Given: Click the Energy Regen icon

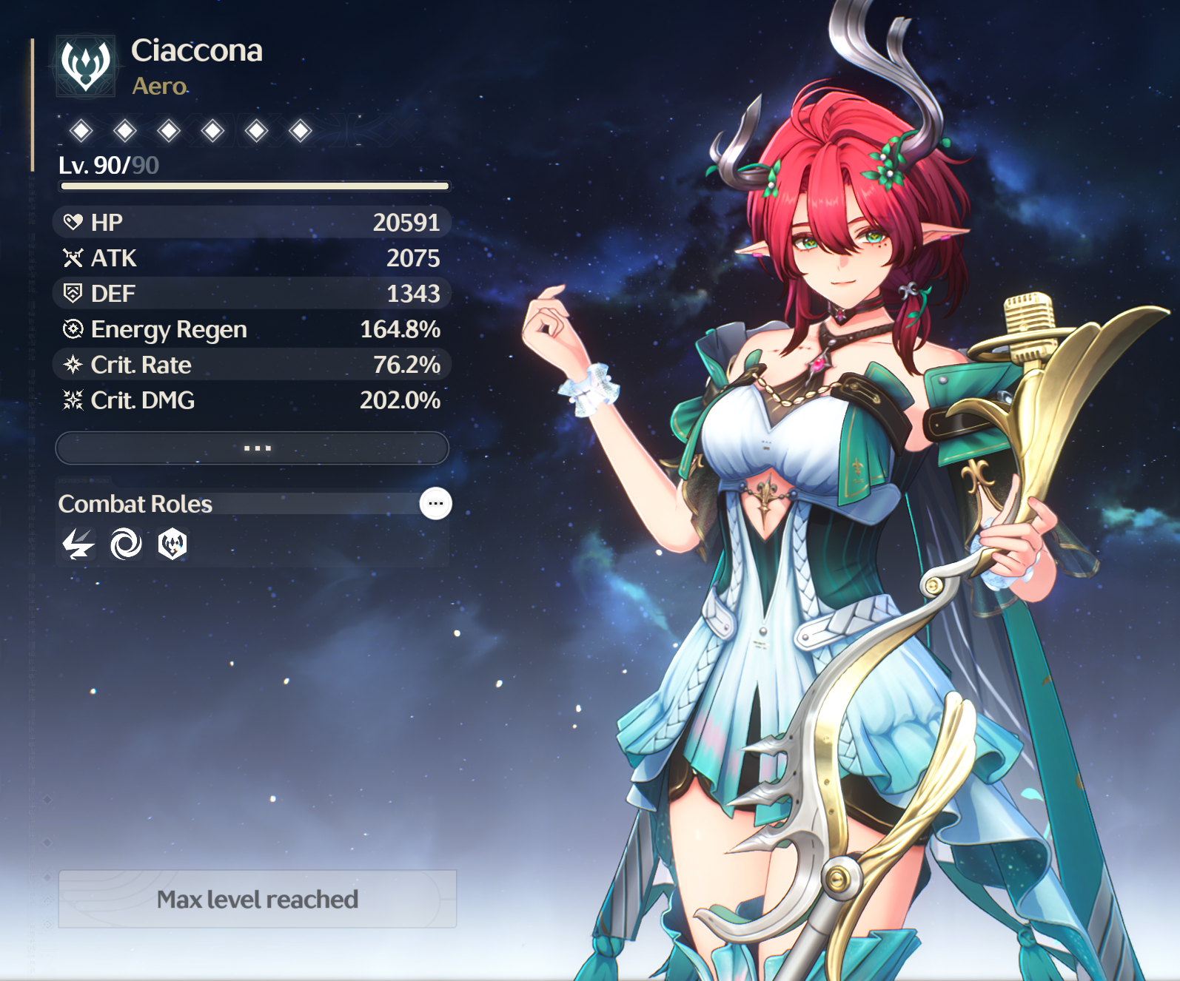Looking at the screenshot, I should pos(73,328).
